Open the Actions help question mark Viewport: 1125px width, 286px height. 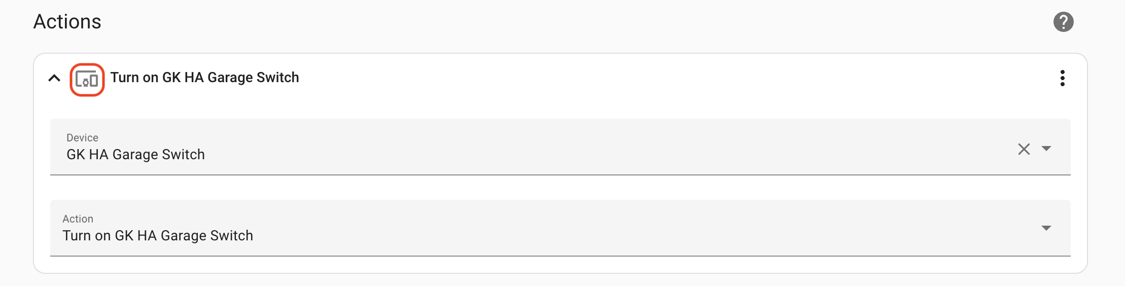pos(1063,22)
